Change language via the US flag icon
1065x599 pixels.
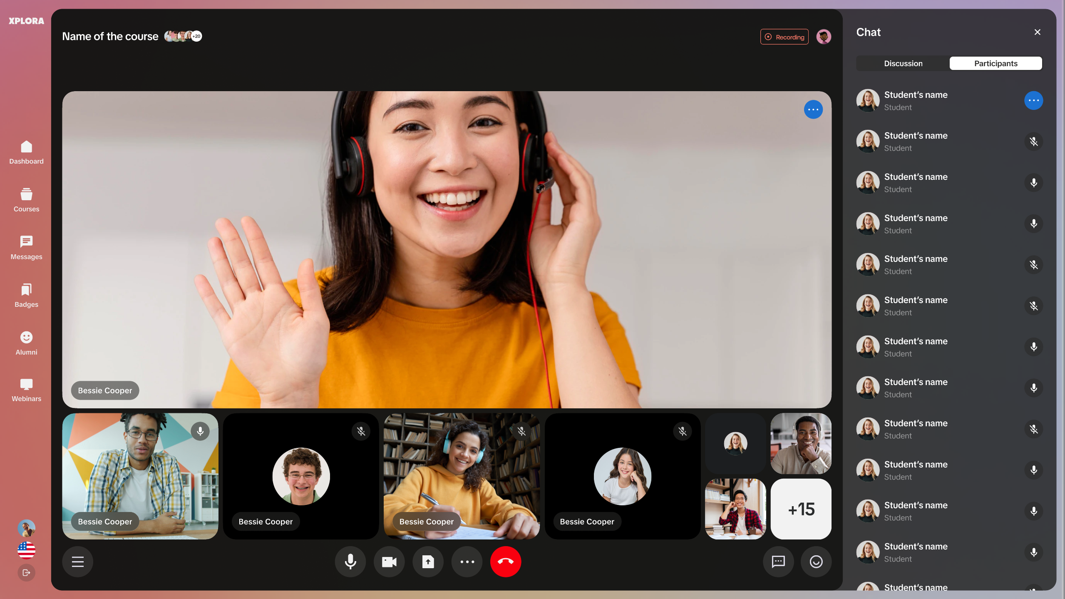pyautogui.click(x=26, y=550)
